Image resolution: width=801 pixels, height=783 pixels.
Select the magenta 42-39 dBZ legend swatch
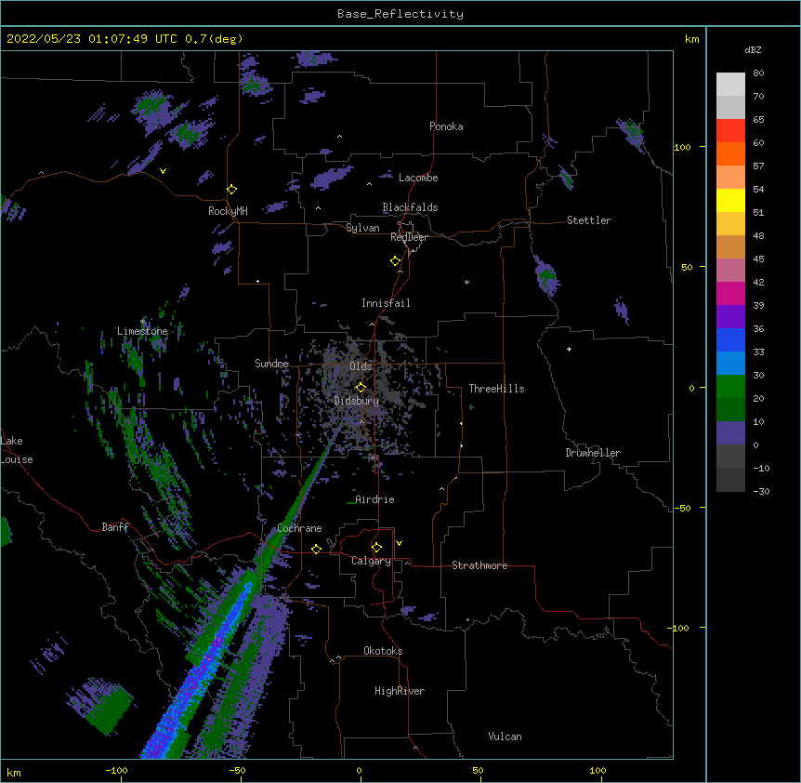730,293
